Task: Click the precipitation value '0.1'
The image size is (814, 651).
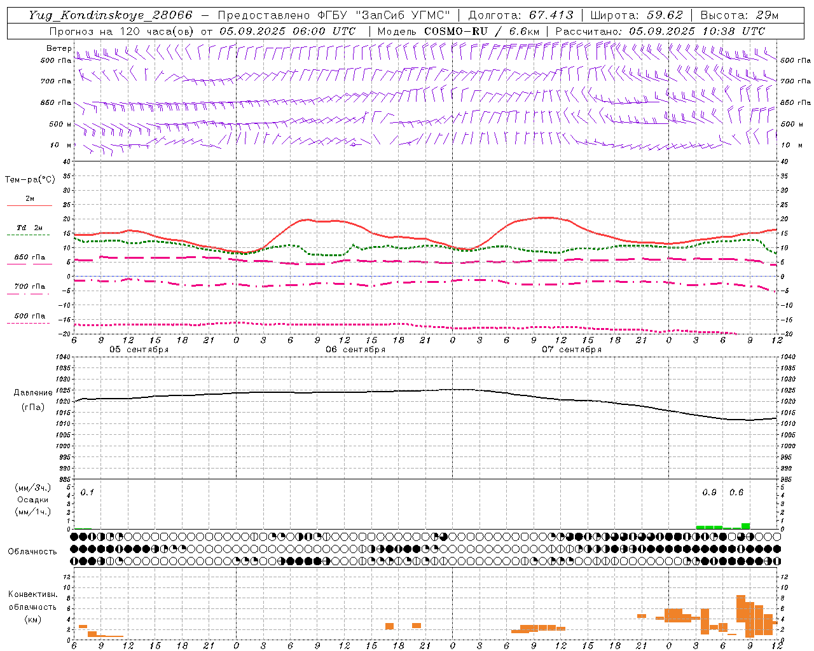Action: 87,492
